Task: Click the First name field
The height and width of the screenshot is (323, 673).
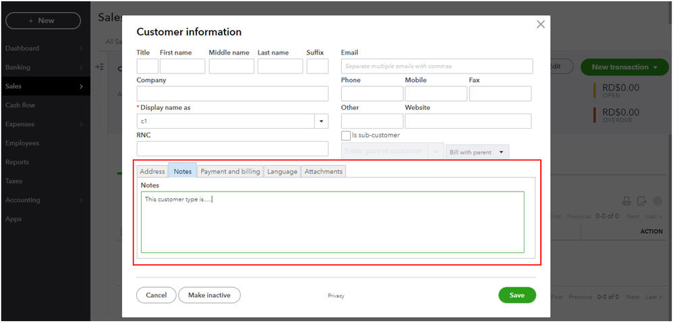Action: coord(183,66)
